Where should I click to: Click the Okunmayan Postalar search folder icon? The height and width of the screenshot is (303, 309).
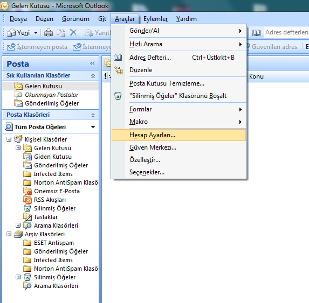click(18, 95)
